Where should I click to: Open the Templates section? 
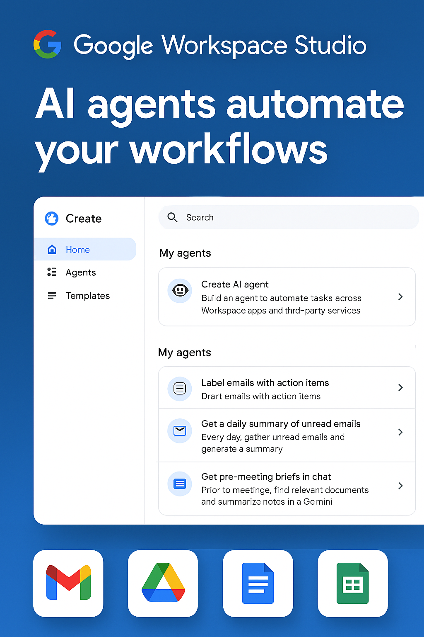(x=87, y=296)
